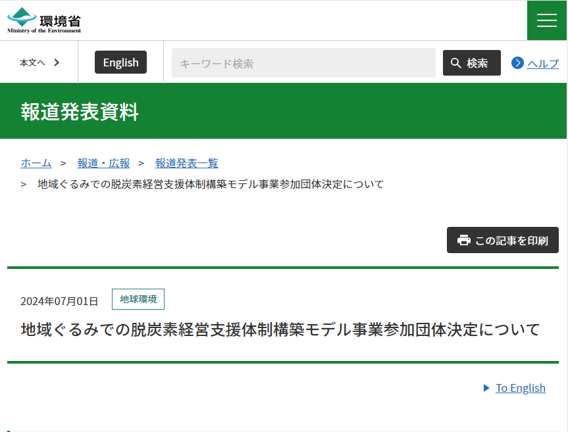568x432 pixels.
Task: Follow the To English translation link
Action: [x=520, y=388]
